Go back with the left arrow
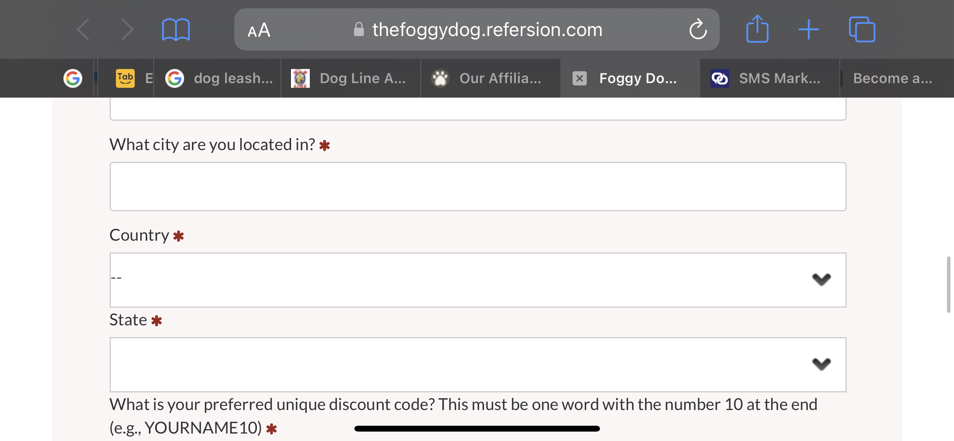This screenshot has height=441, width=954. [x=83, y=29]
